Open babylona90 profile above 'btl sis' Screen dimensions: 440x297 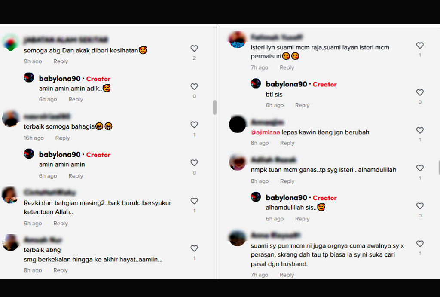click(x=286, y=84)
